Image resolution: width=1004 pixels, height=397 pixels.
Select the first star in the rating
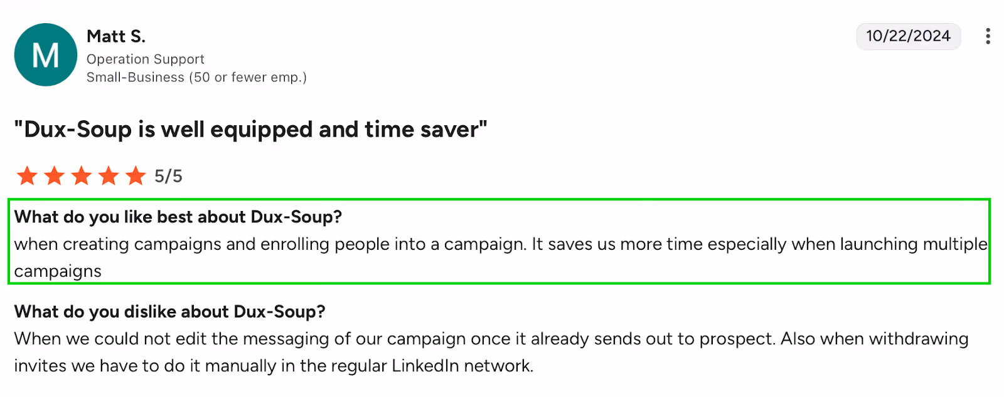(28, 176)
